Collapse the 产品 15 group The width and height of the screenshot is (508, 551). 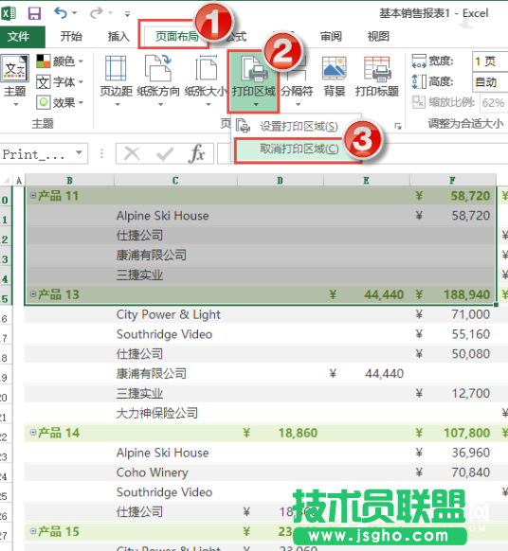point(33,531)
